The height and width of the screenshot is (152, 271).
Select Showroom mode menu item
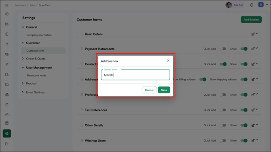(x=36, y=76)
